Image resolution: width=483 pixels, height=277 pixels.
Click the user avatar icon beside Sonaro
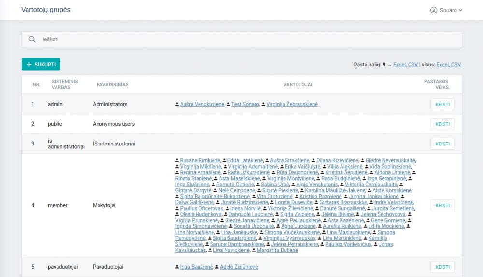tap(433, 10)
